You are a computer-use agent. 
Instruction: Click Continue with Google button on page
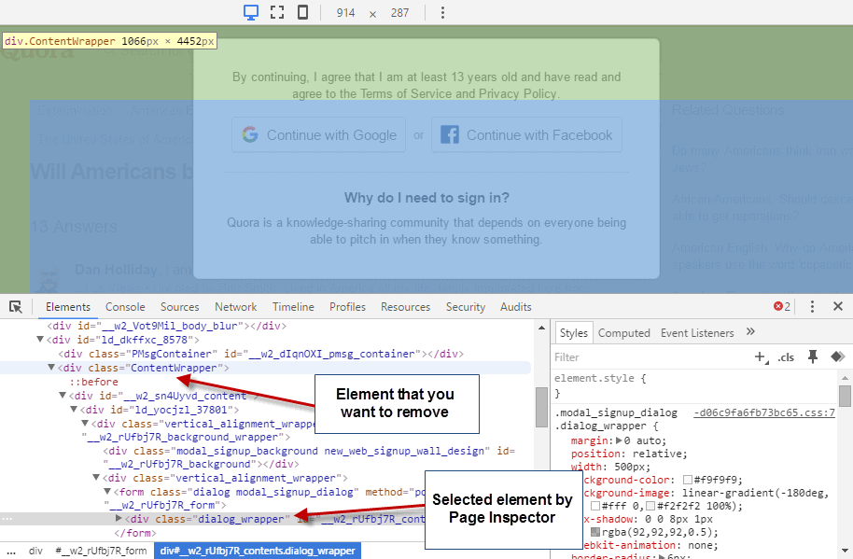click(x=319, y=135)
